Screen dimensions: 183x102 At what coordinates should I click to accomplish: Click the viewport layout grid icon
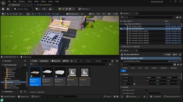click(x=116, y=14)
